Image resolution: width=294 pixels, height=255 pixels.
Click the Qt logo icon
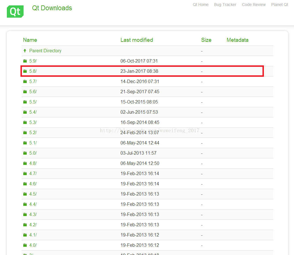15,11
